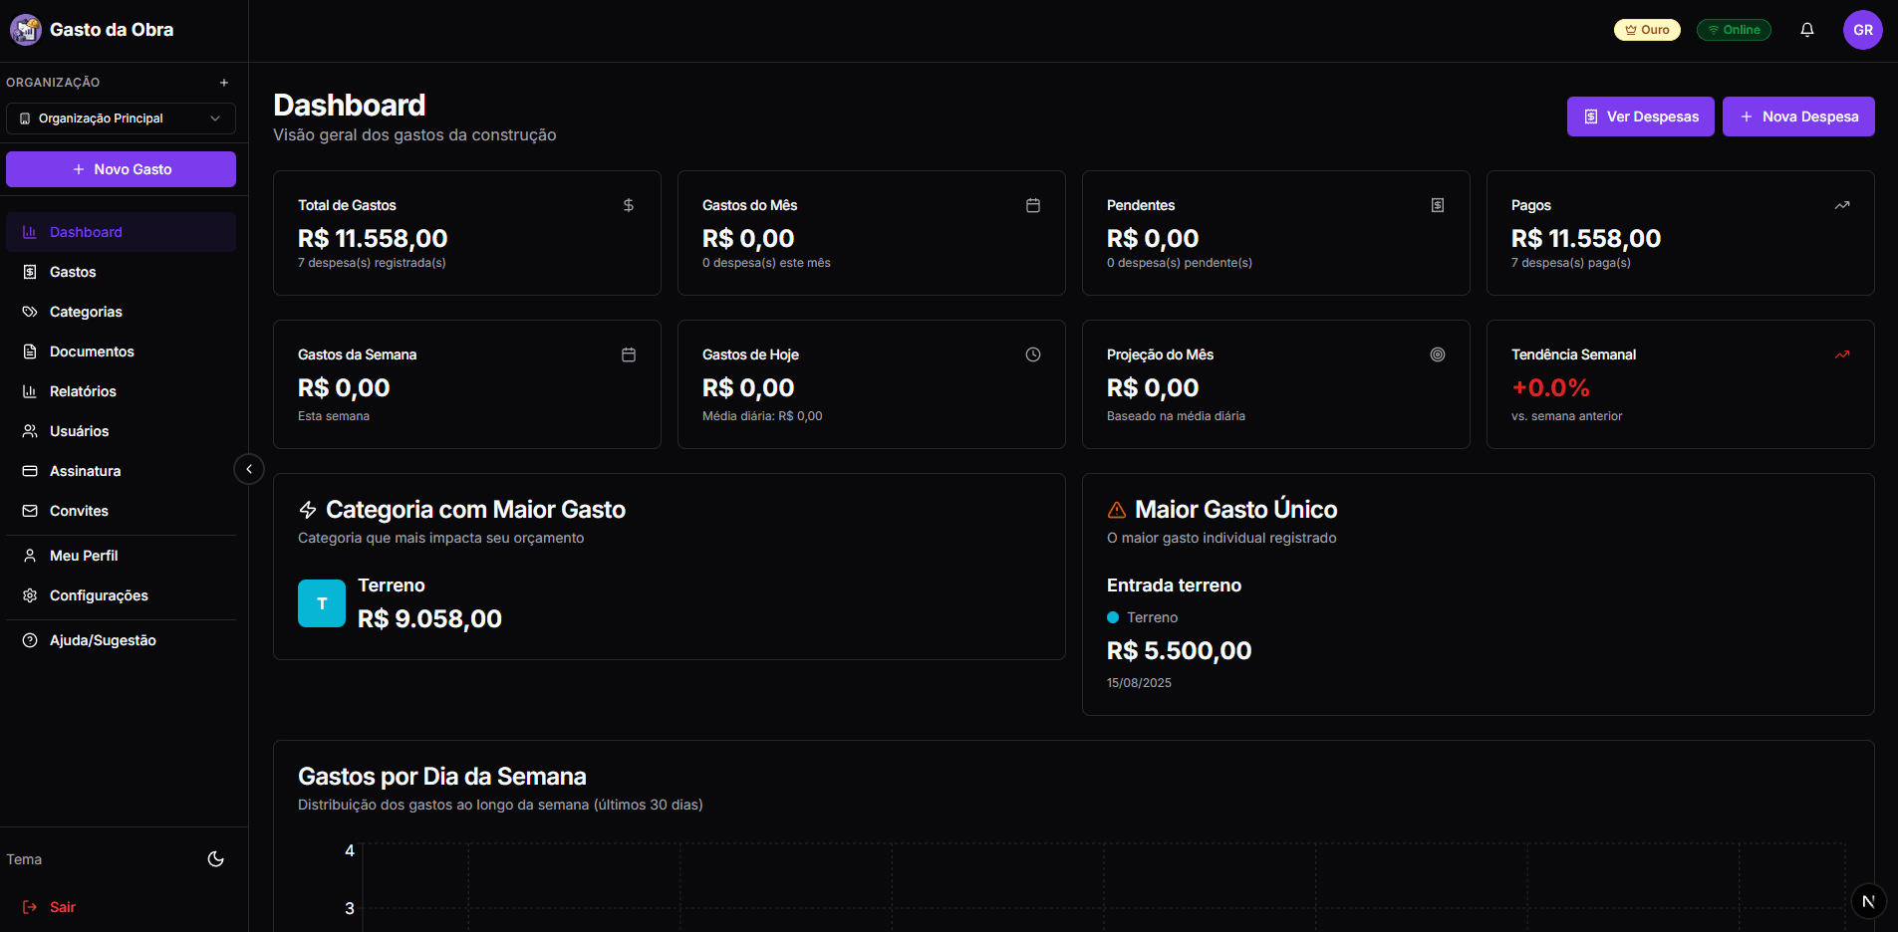Image resolution: width=1898 pixels, height=932 pixels.
Task: Click the Online connection status indicator
Action: point(1734,29)
